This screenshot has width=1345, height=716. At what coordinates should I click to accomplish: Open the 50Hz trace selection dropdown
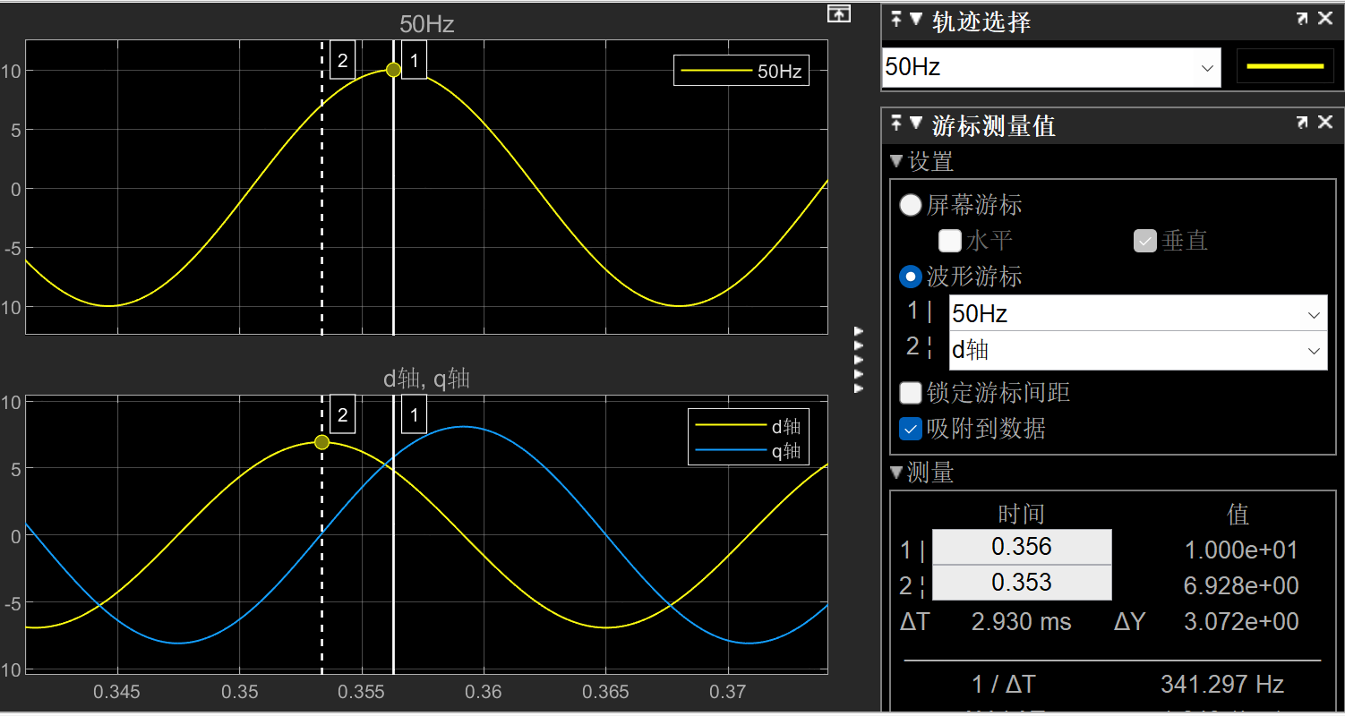[x=1051, y=67]
